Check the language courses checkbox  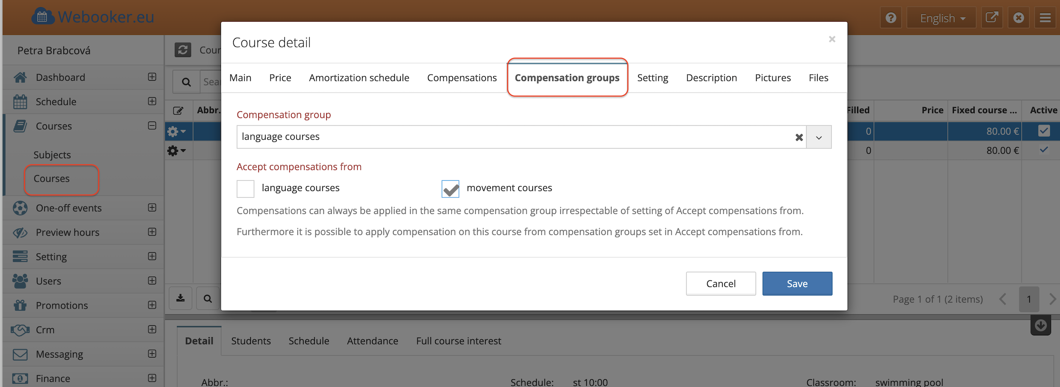(246, 188)
